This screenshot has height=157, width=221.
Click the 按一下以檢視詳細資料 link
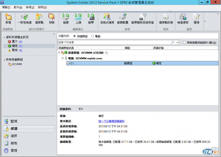(x=111, y=121)
